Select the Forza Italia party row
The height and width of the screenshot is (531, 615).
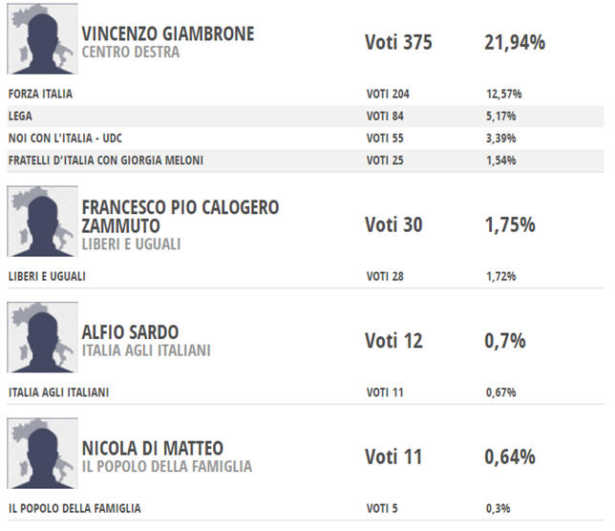coord(306,95)
